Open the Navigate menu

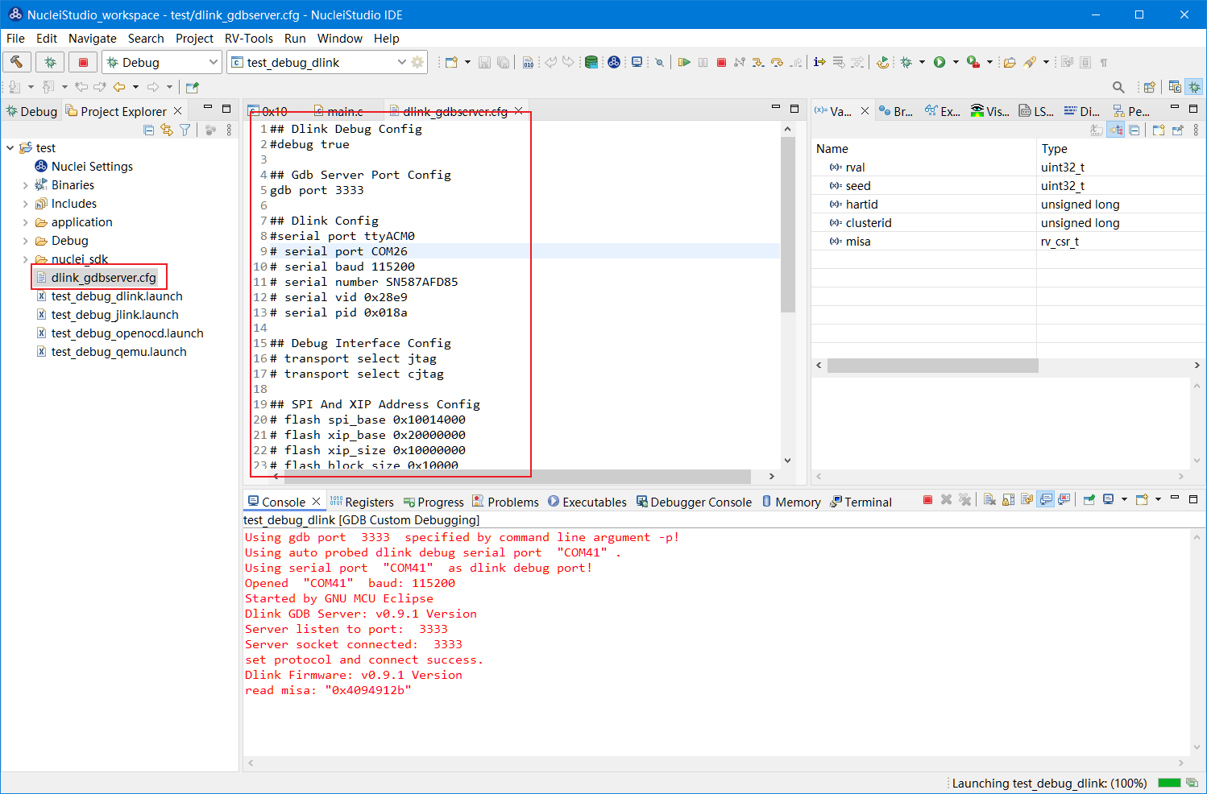(92, 38)
